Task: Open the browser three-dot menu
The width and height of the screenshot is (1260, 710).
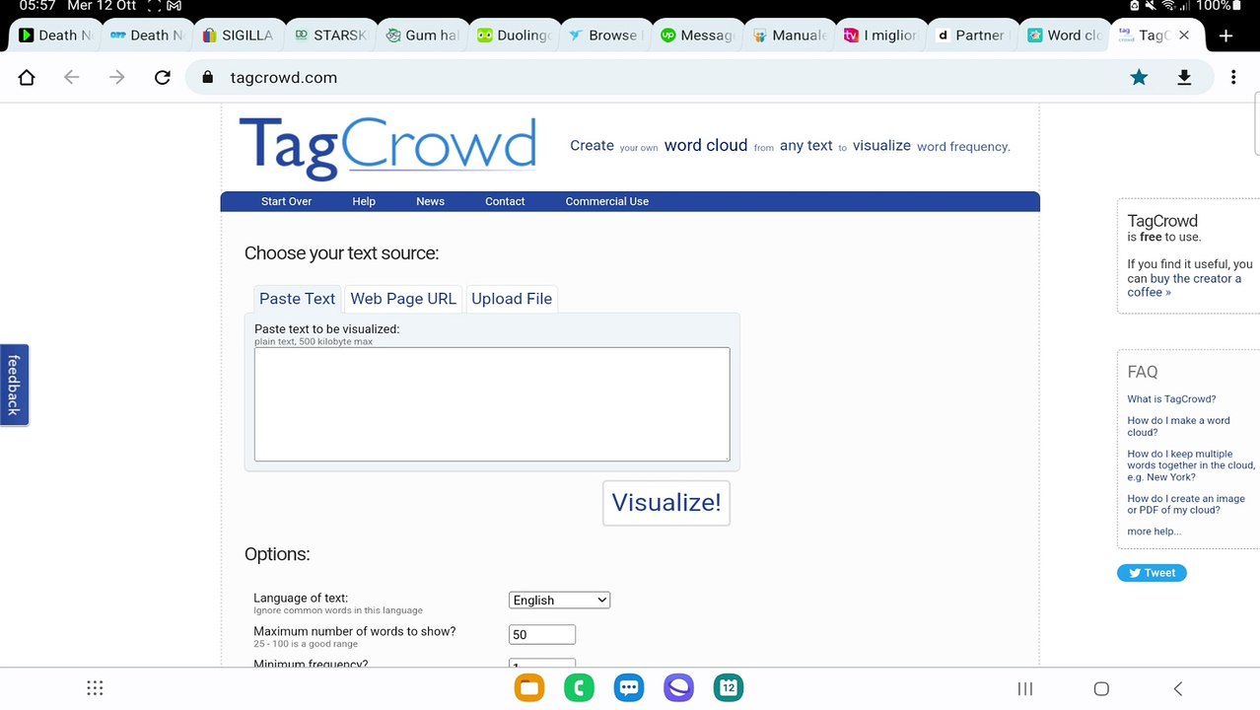Action: (x=1233, y=77)
